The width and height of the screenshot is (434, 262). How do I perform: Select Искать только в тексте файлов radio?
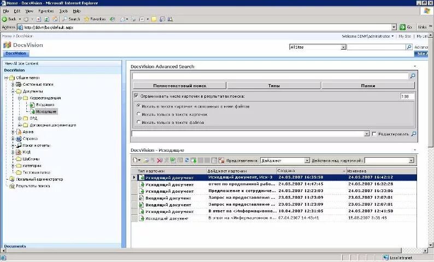139,122
